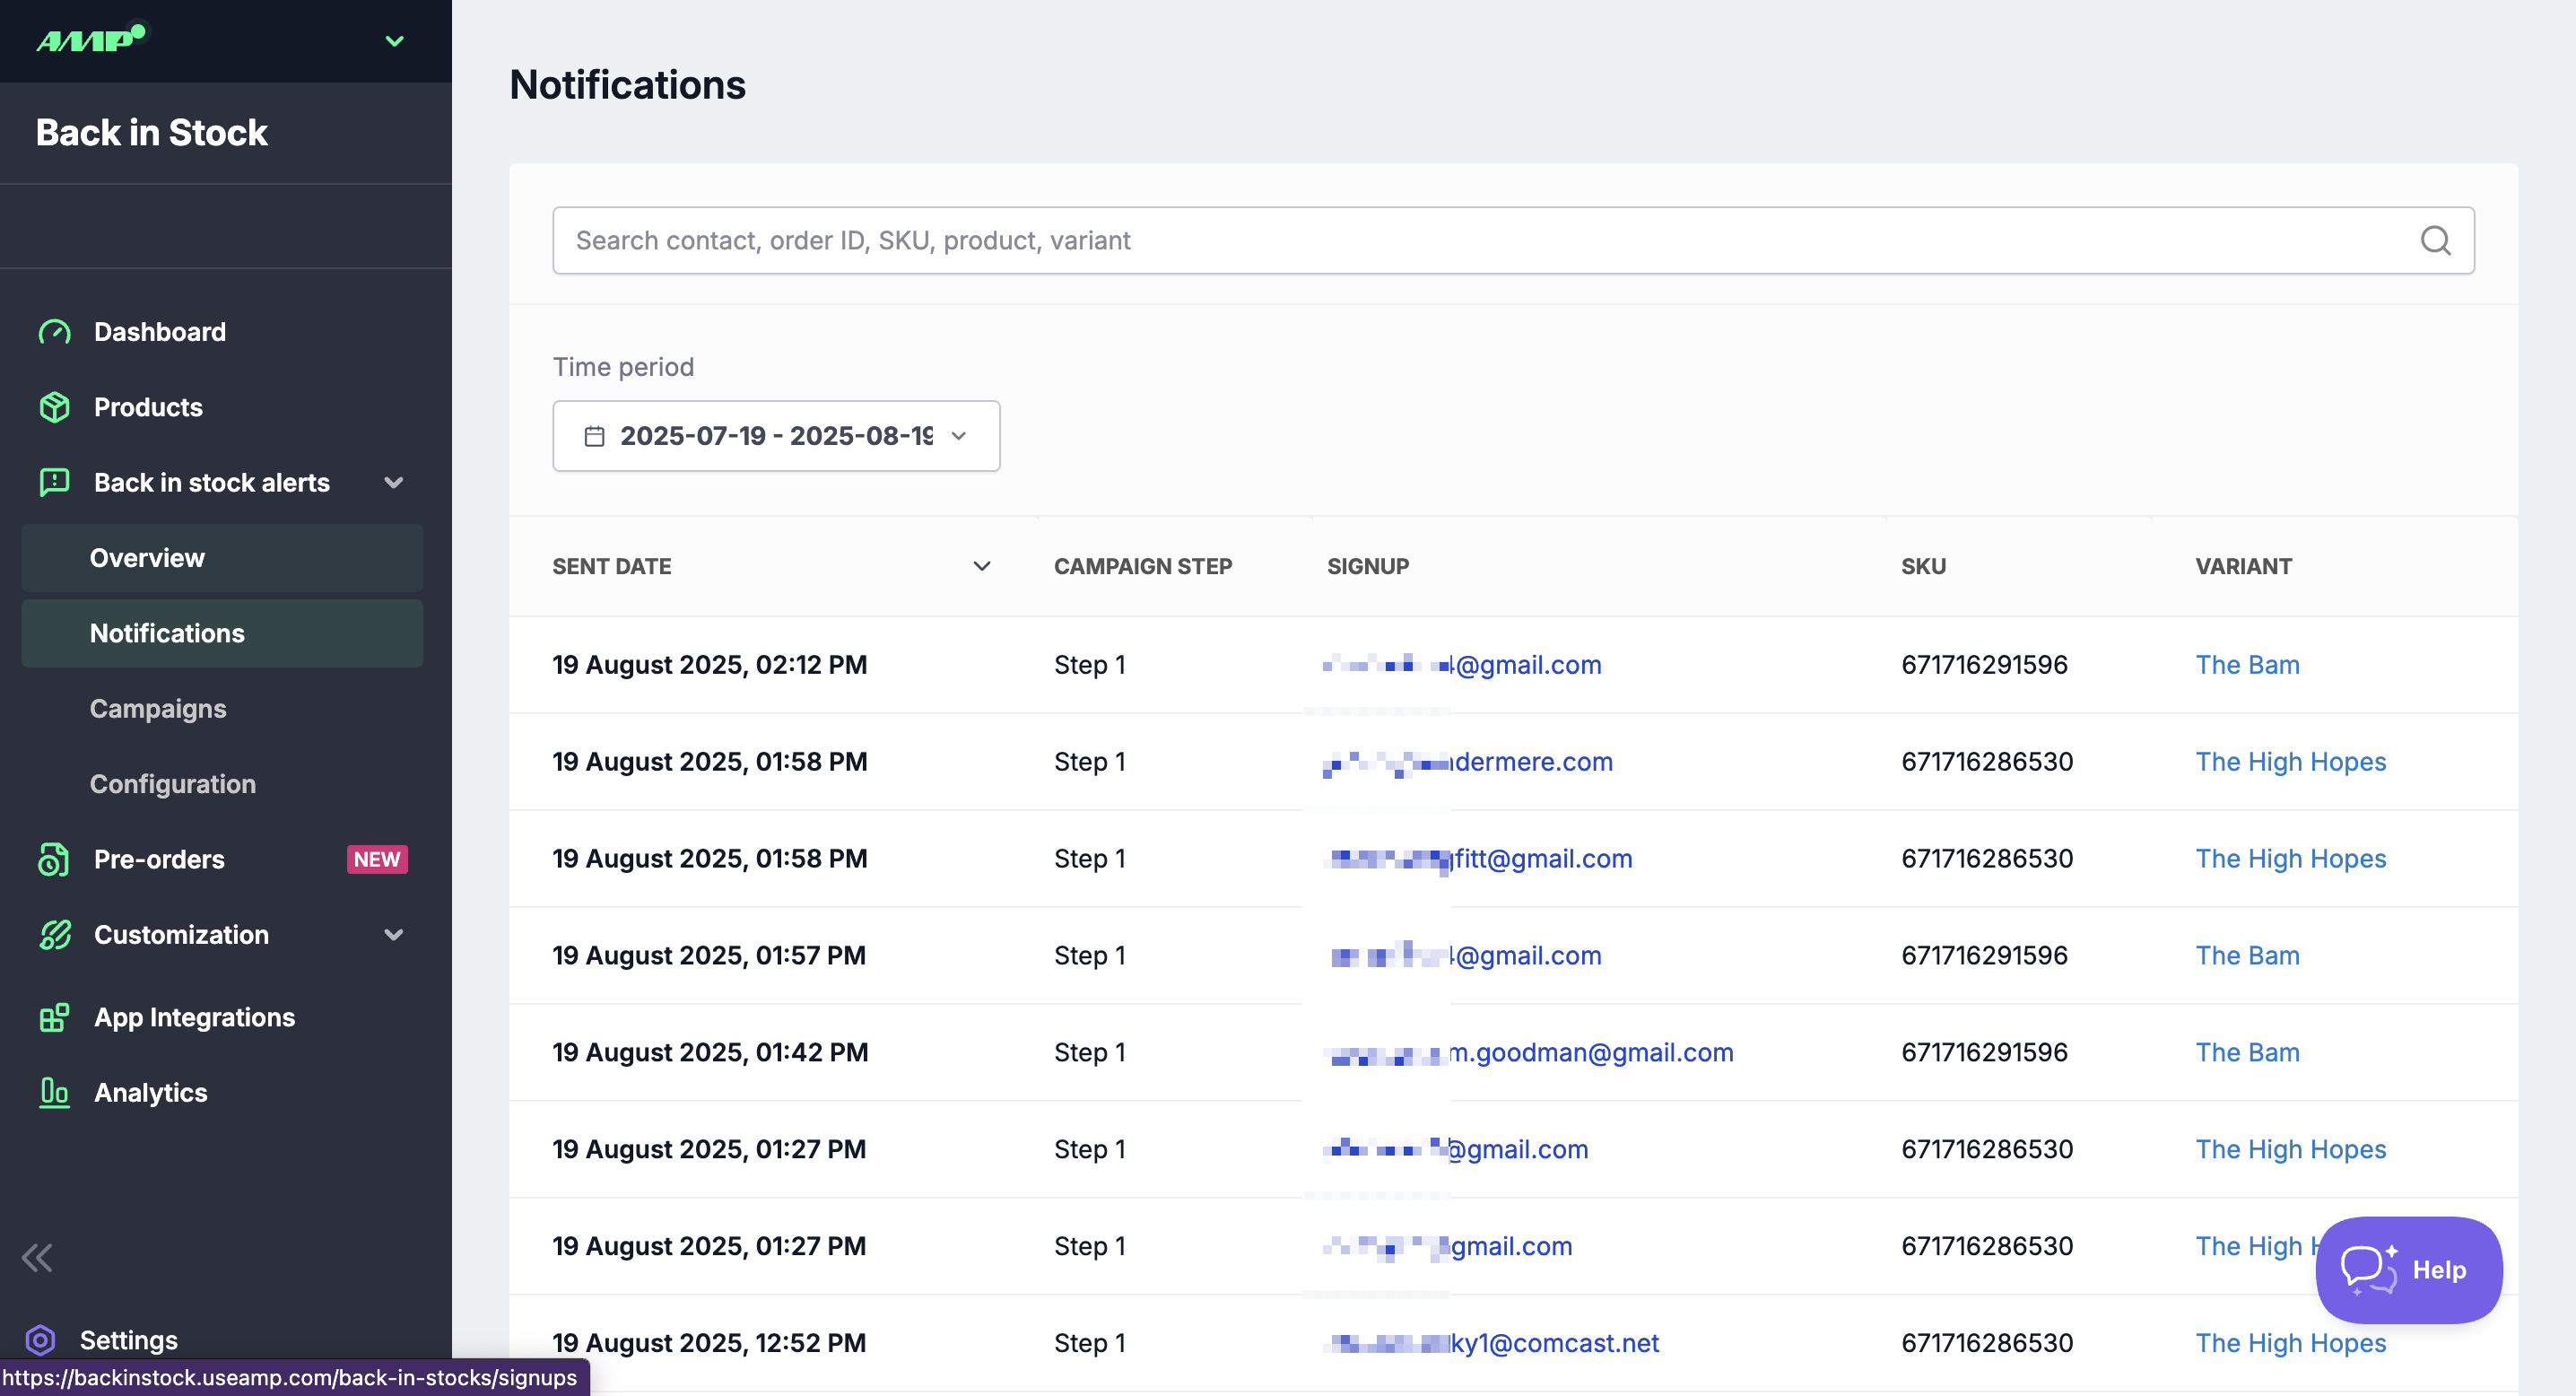
Task: Click Step 1 in the 12:52 PM row
Action: (1090, 1343)
